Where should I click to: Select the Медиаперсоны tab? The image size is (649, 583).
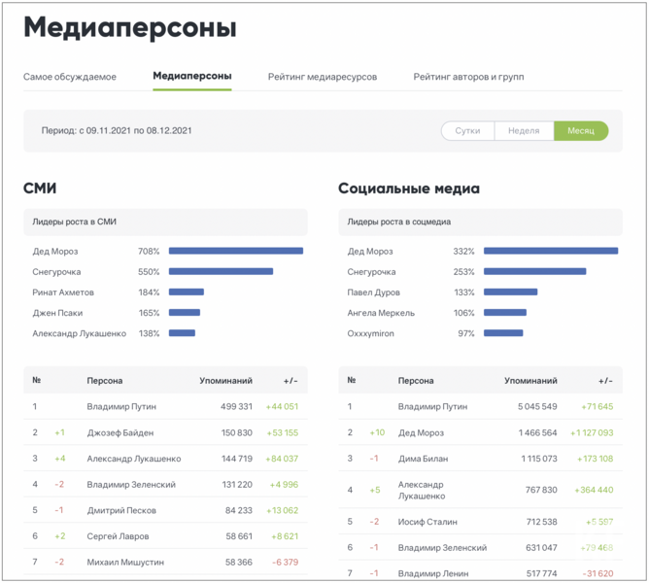point(192,76)
